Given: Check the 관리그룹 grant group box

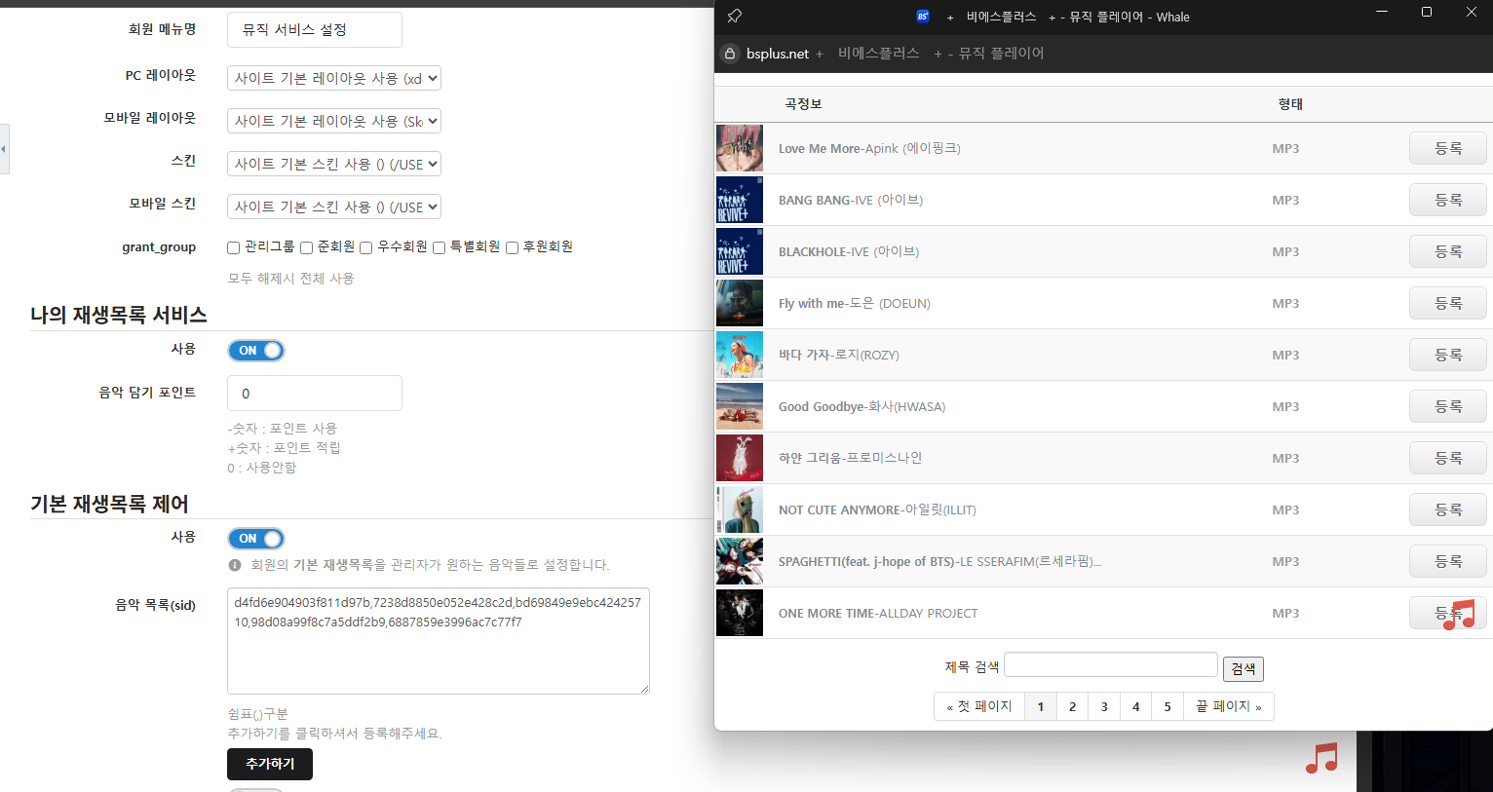Looking at the screenshot, I should click(234, 247).
